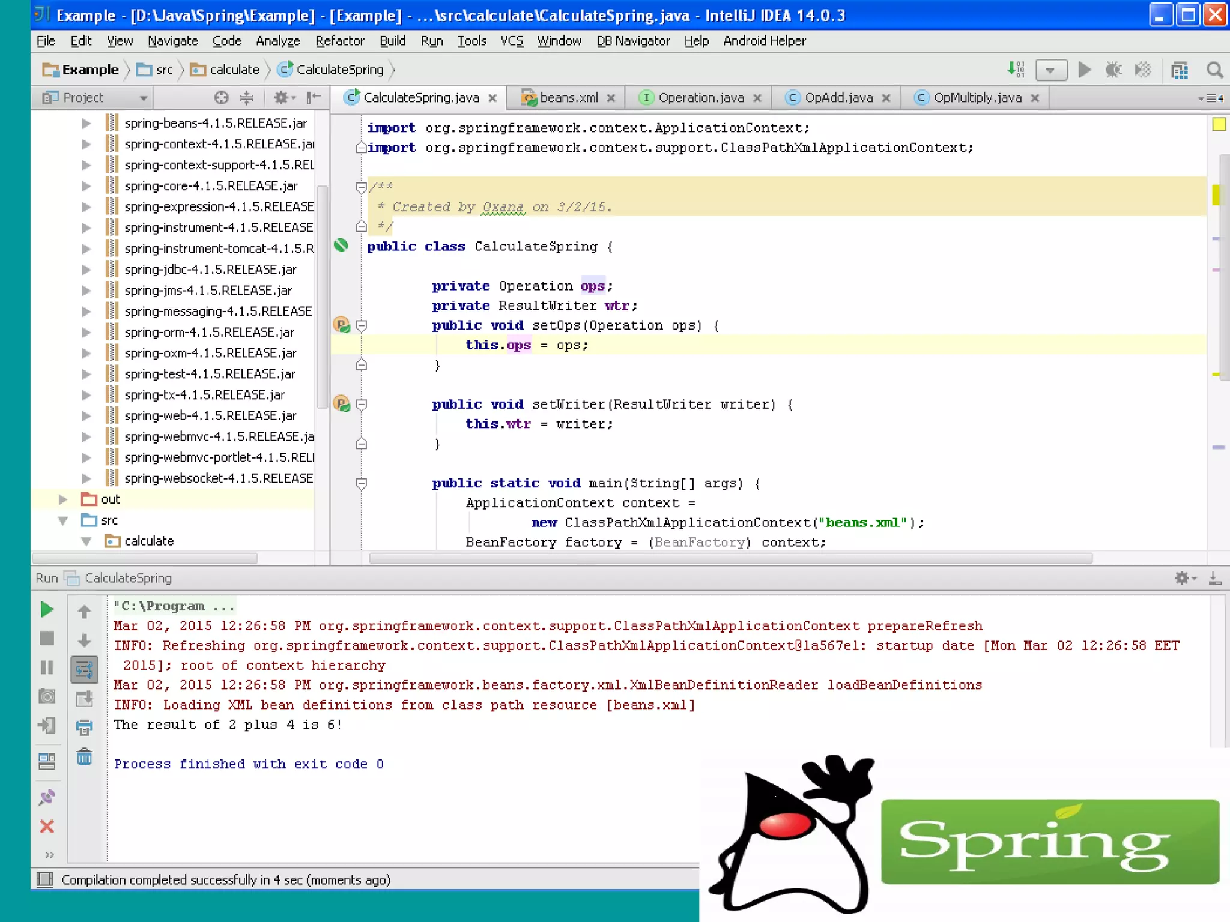Click the calculate breadcrumb in navigation bar
The height and width of the screenshot is (922, 1230).
[234, 70]
